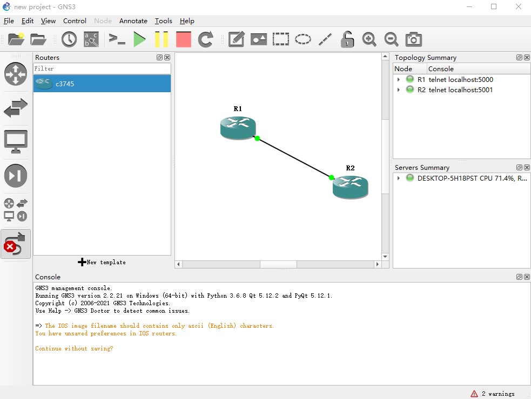Click the Node column header
This screenshot has height=399, width=531.
410,68
